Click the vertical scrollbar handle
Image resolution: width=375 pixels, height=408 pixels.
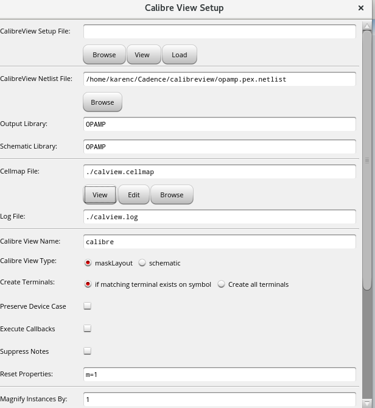pyautogui.click(x=367, y=160)
